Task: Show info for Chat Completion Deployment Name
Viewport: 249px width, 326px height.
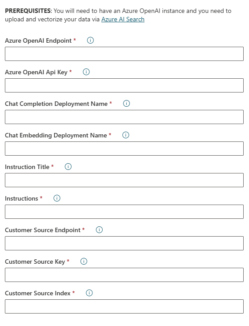Action: (x=127, y=103)
